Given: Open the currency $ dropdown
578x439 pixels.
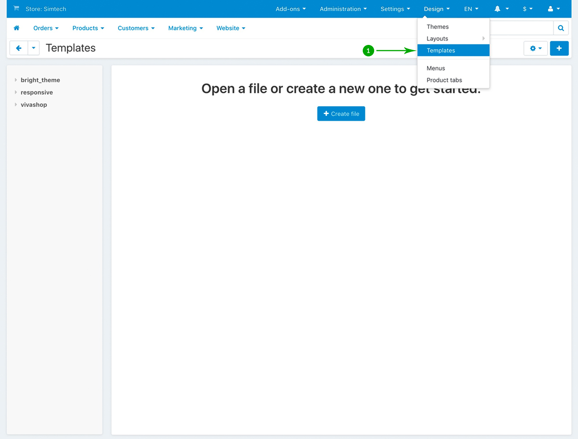Looking at the screenshot, I should click(x=527, y=9).
